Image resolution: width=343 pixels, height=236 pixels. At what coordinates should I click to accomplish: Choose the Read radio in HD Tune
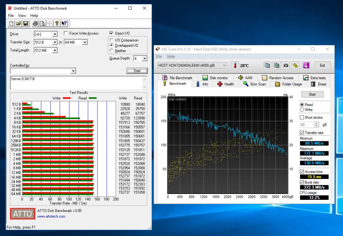302,105
